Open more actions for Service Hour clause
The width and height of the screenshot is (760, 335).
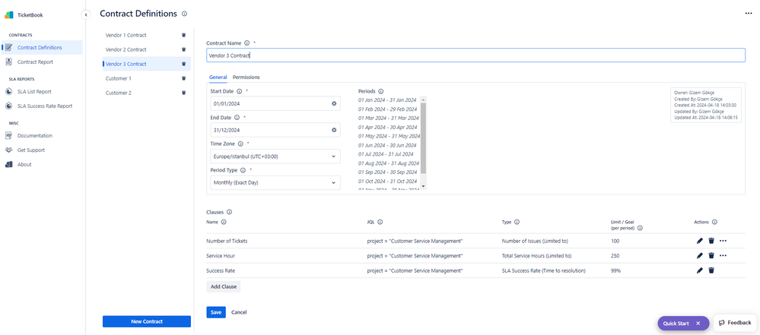[x=723, y=255]
